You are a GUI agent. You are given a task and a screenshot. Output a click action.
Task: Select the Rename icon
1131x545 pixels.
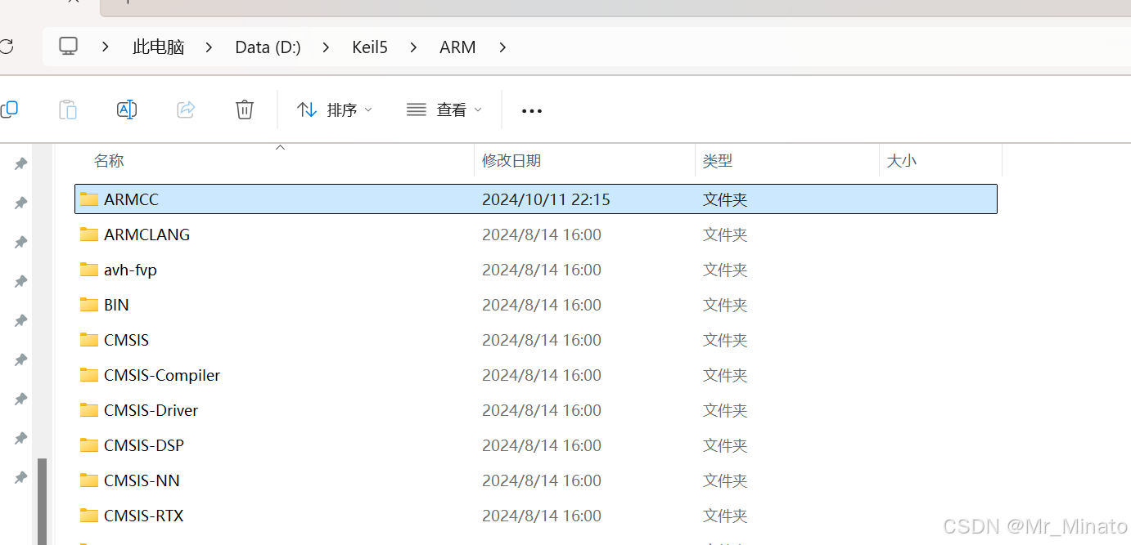click(127, 109)
